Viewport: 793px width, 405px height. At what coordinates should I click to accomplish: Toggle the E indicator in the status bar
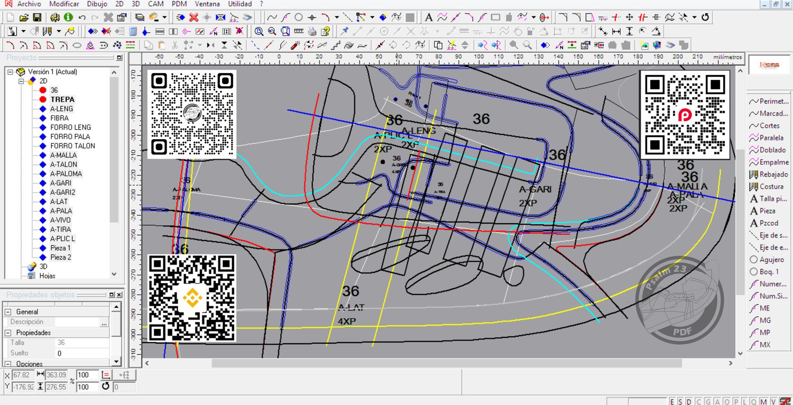672,402
